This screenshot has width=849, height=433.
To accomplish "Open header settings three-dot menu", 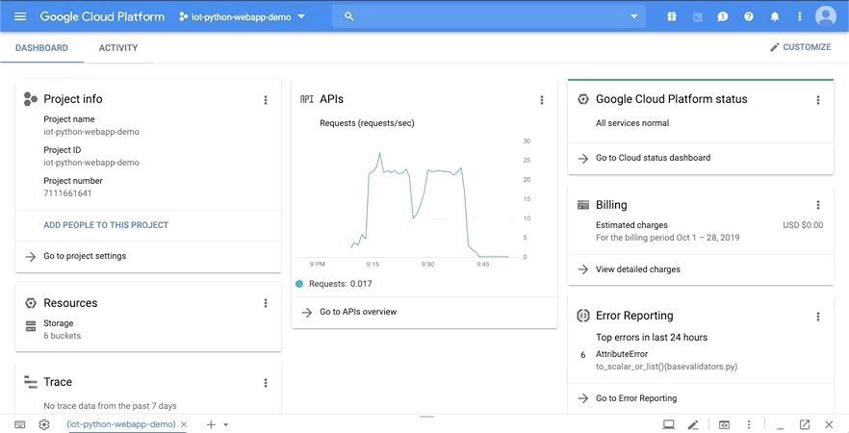I will click(x=799, y=16).
